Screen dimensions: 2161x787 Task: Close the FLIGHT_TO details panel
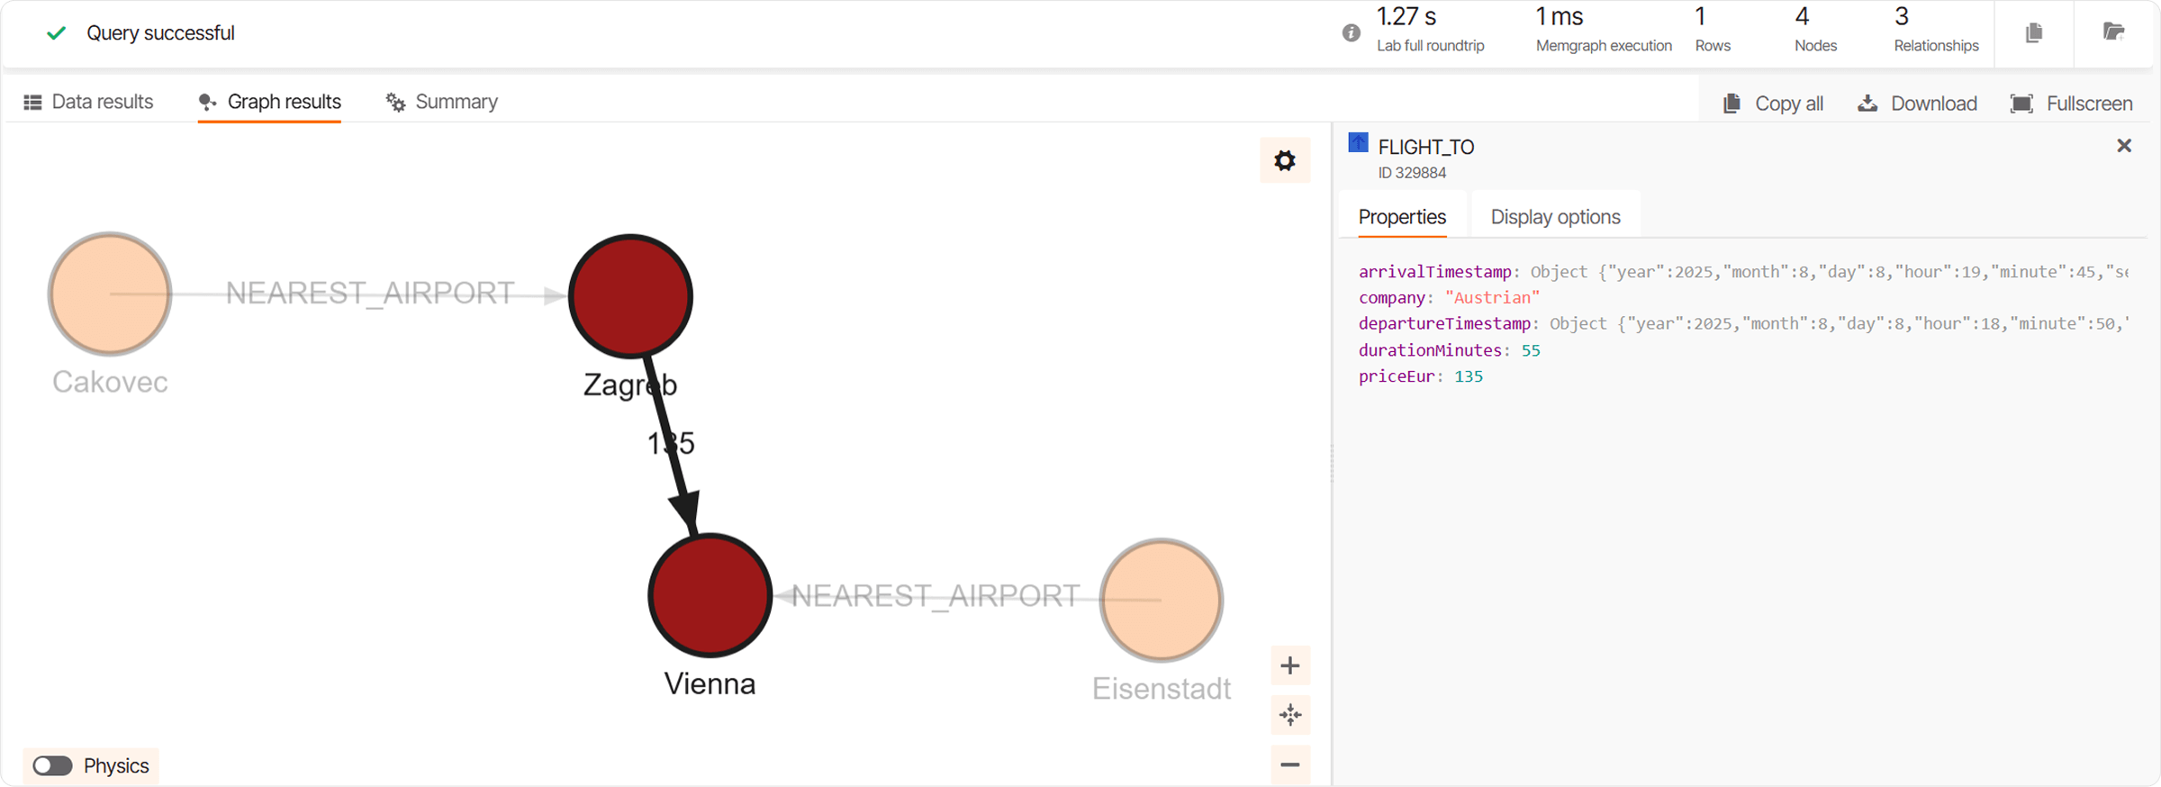click(2123, 146)
